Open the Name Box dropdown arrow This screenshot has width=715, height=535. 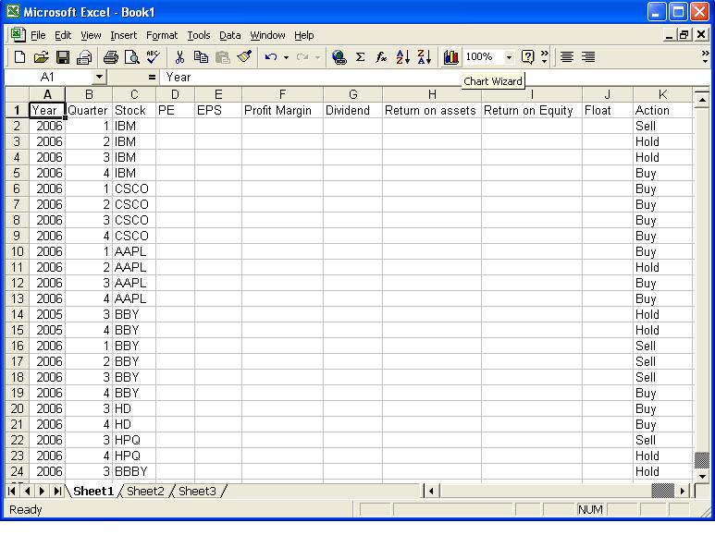point(99,77)
